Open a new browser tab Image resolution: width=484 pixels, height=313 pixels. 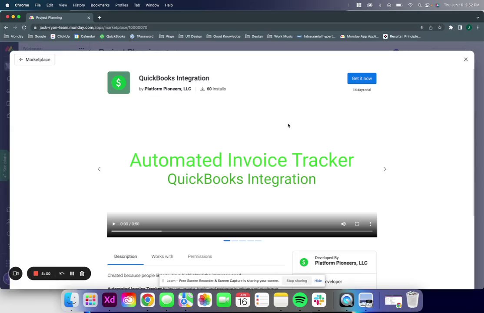(x=99, y=18)
